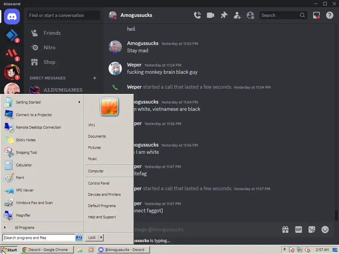Open Connect to a Projector
This screenshot has width=339, height=254.
pyautogui.click(x=42, y=115)
